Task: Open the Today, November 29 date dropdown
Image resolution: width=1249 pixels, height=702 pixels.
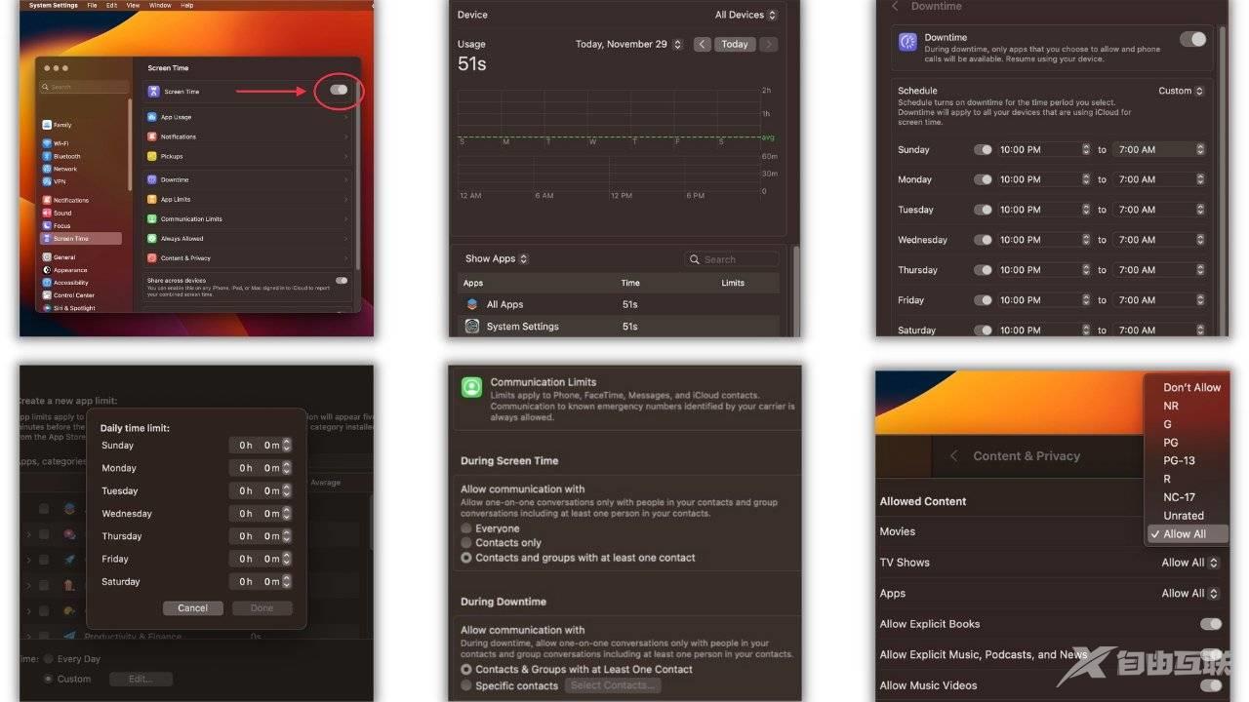Action: tap(629, 44)
